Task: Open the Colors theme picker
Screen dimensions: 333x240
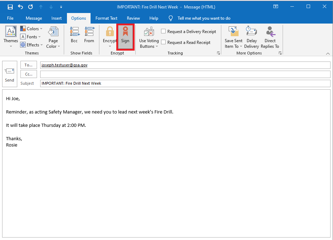Action: pyautogui.click(x=32, y=28)
